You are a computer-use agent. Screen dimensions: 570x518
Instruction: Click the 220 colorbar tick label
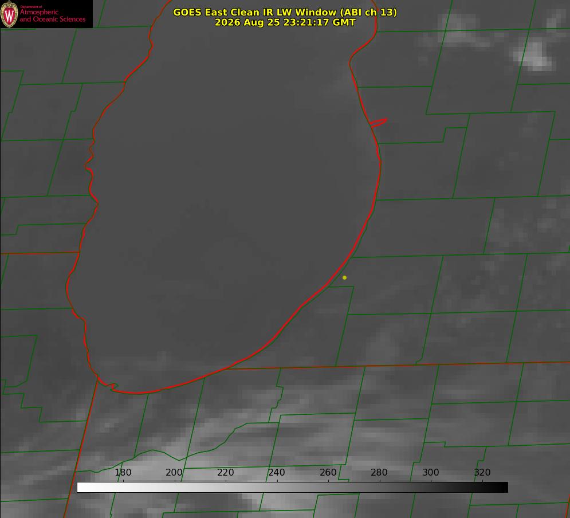(225, 472)
